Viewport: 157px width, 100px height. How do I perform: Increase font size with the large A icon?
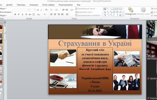pyautogui.click(x=38, y=10)
